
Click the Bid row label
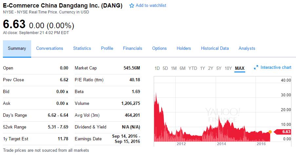tap(6, 91)
